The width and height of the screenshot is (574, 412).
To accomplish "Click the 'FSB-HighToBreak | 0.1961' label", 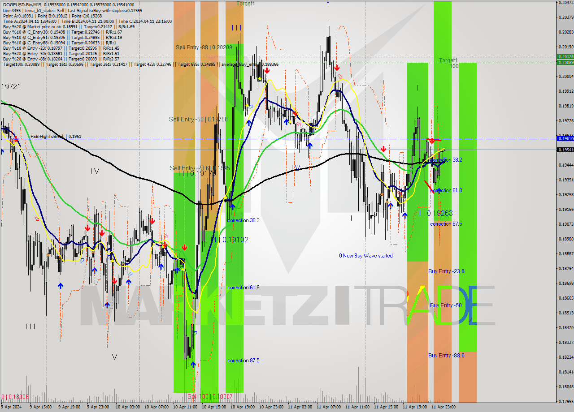I will pyautogui.click(x=56, y=136).
